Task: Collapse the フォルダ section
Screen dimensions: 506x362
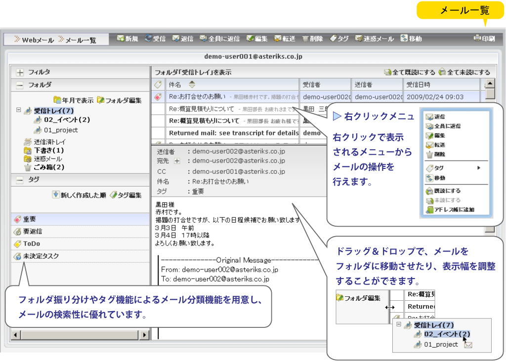Action: tap(20, 85)
